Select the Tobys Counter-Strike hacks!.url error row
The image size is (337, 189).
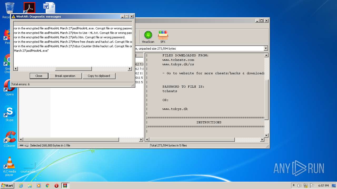tap(73, 46)
